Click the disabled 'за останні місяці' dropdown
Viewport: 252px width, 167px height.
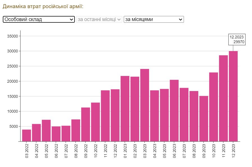(99, 19)
